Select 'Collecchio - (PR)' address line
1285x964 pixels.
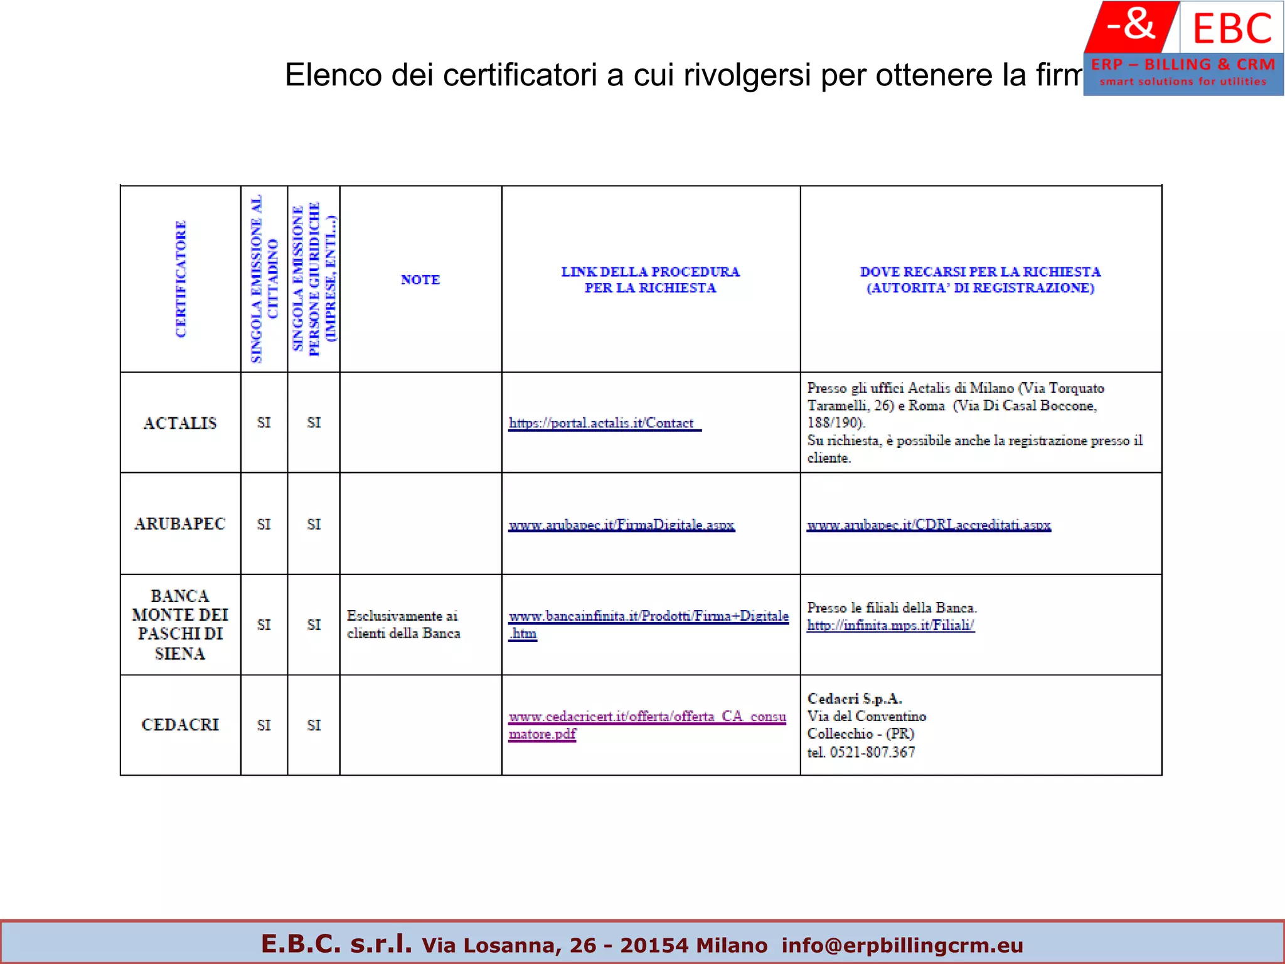[x=861, y=734]
